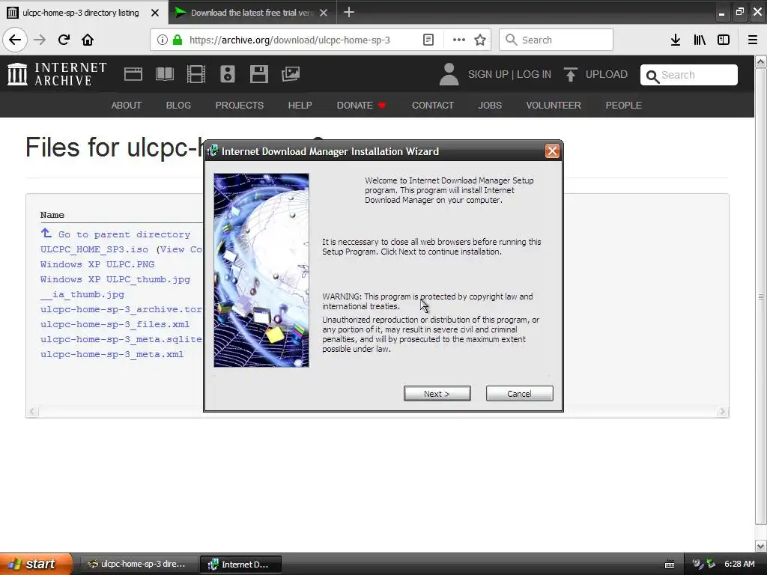Open Windows XP ULPC_thumb.jpg link
The height and width of the screenshot is (575, 767).
pyautogui.click(x=115, y=280)
